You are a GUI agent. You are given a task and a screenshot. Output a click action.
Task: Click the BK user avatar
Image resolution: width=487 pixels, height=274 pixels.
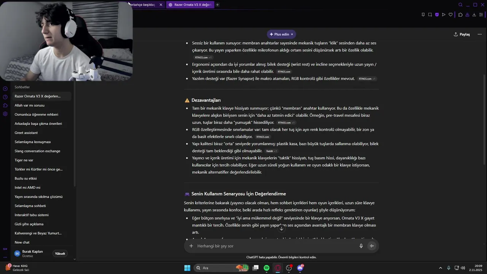tap(17, 253)
